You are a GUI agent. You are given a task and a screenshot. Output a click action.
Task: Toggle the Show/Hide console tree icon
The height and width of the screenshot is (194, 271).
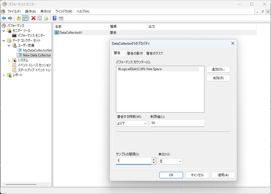tap(25, 18)
